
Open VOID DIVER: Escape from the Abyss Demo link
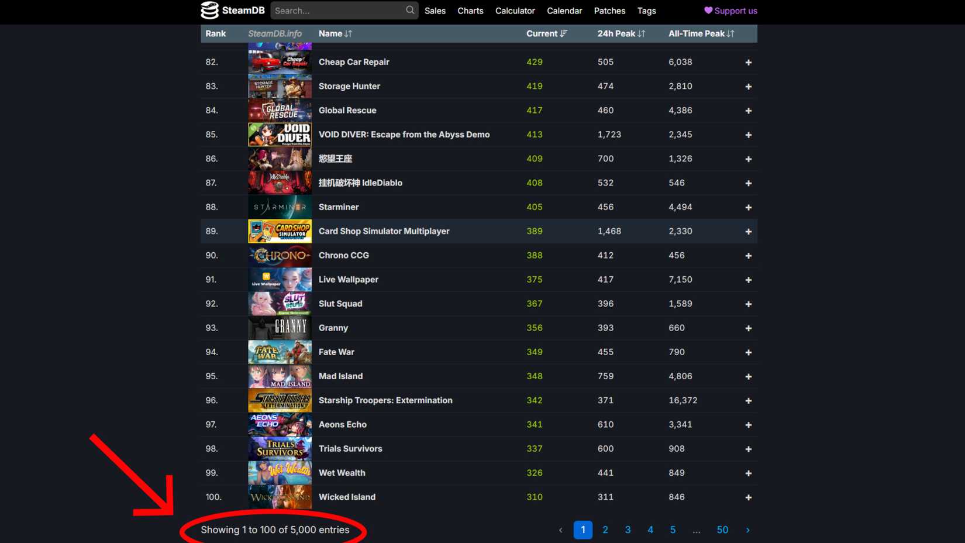click(404, 135)
